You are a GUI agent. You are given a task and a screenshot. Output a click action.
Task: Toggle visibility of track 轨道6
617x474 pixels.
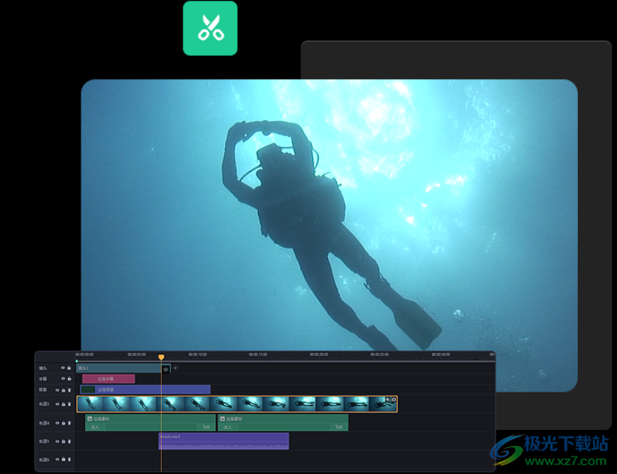(x=57, y=460)
